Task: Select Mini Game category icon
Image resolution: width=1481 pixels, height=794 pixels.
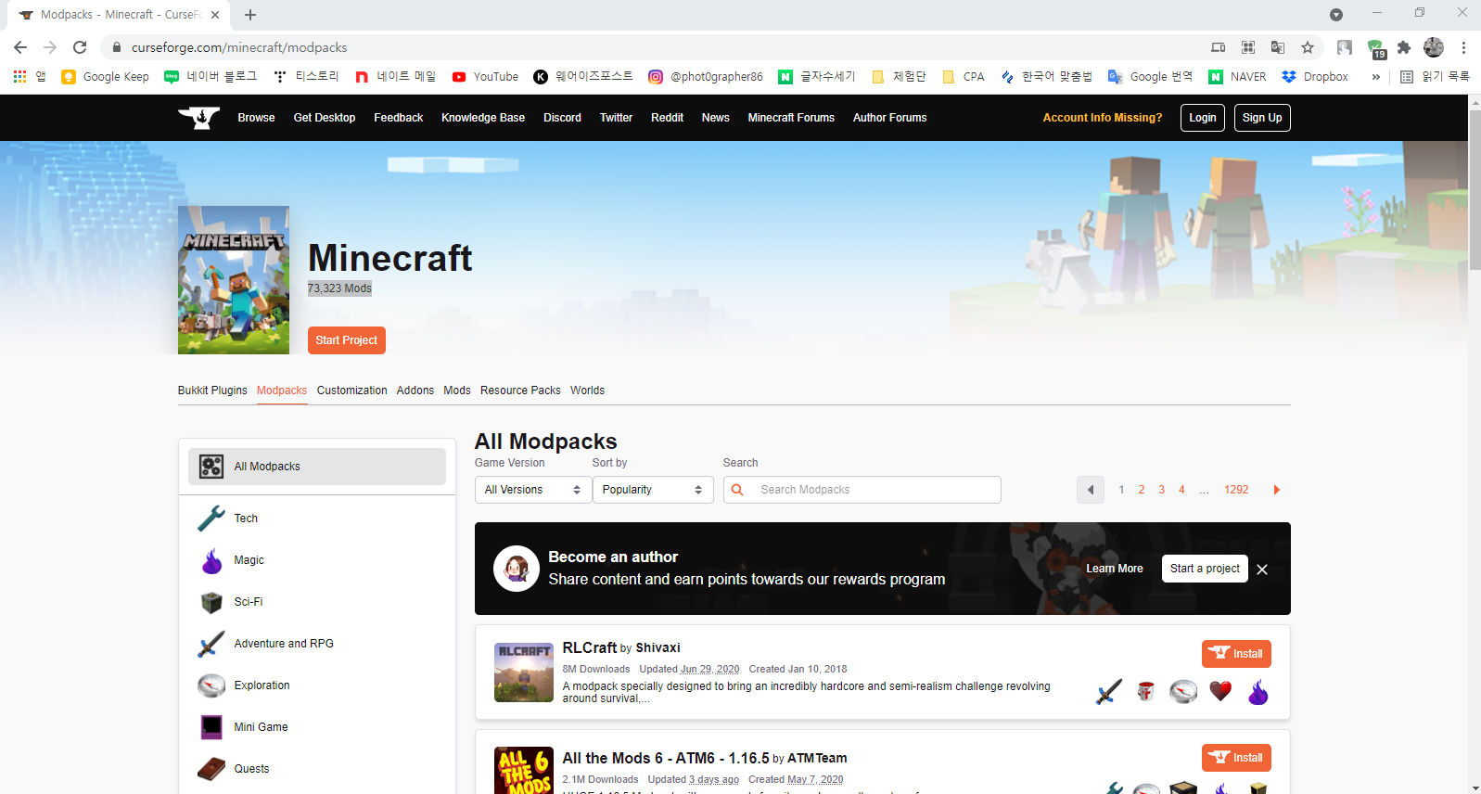Action: [211, 727]
